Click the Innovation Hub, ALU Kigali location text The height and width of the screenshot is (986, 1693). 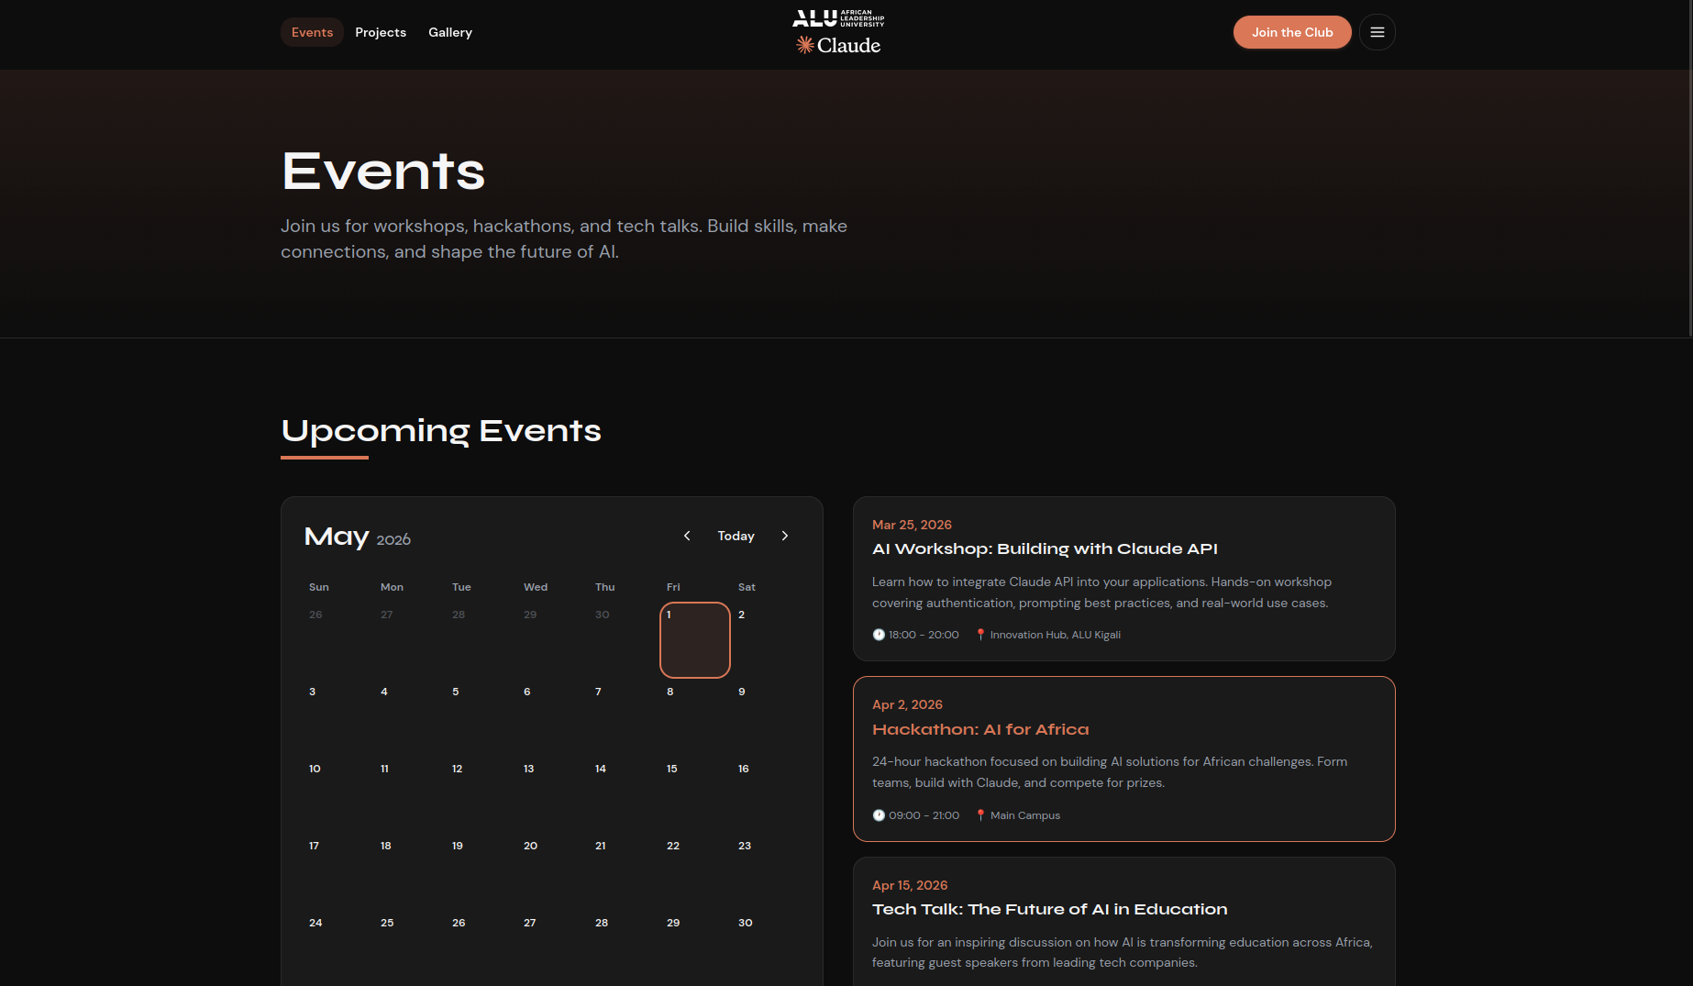[x=1055, y=635]
